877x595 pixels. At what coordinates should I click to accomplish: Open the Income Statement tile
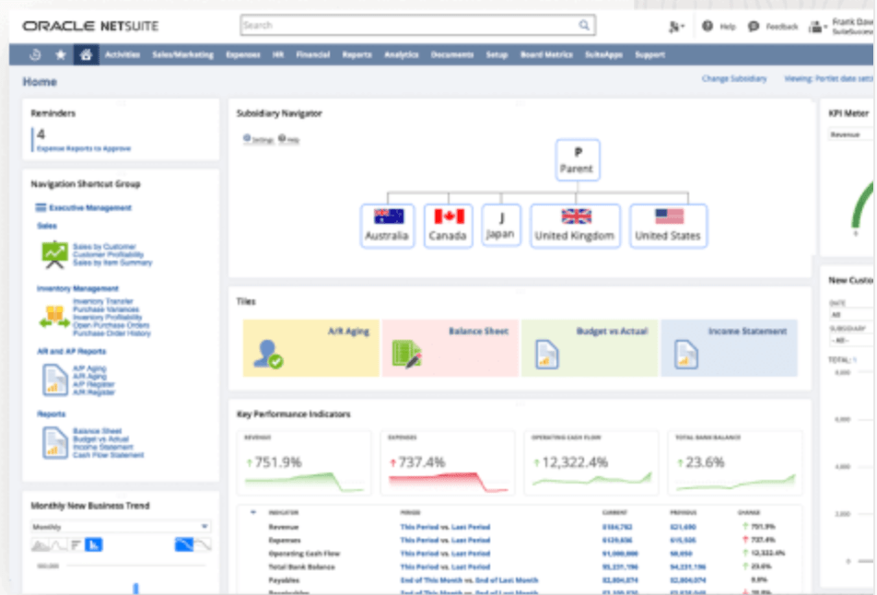729,348
